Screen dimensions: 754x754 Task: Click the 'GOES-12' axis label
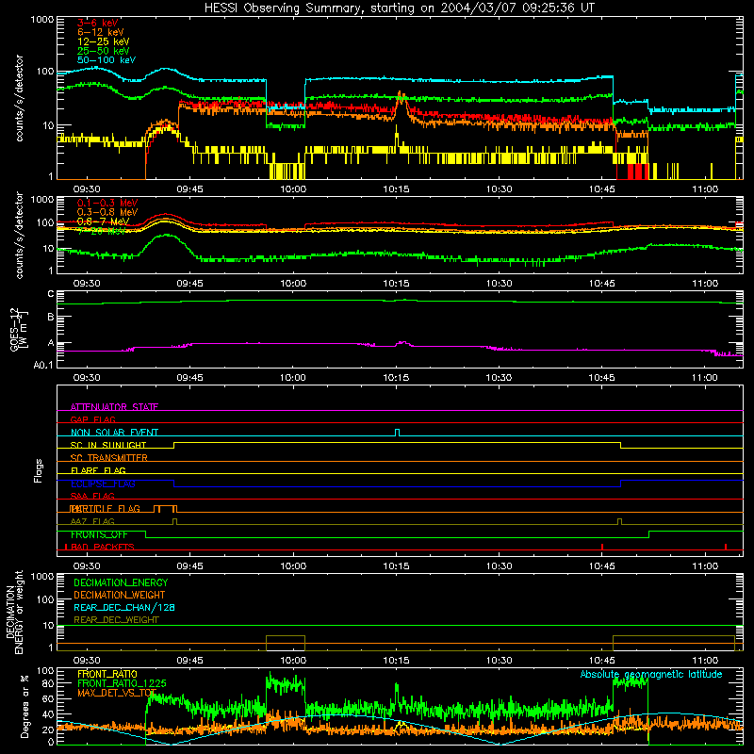[x=14, y=330]
